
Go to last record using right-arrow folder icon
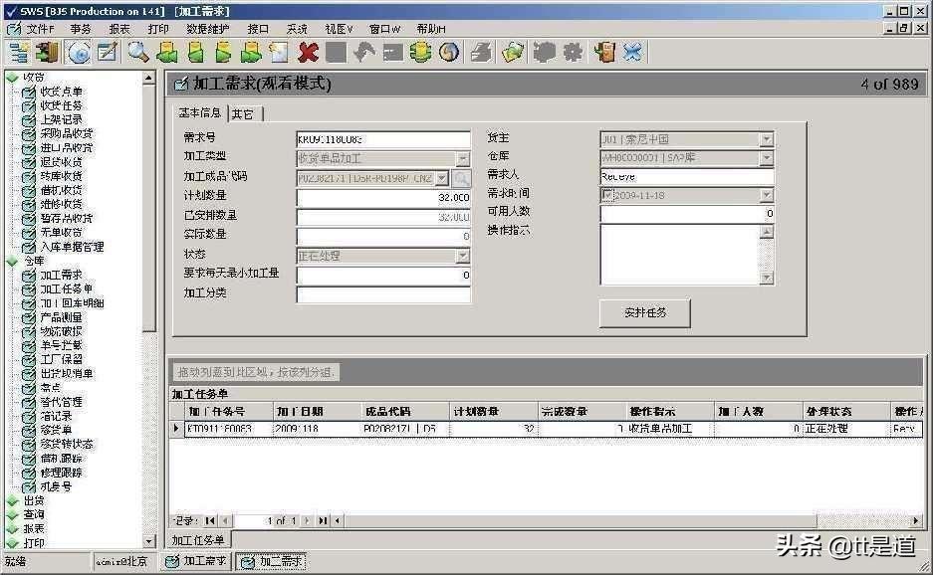click(251, 53)
